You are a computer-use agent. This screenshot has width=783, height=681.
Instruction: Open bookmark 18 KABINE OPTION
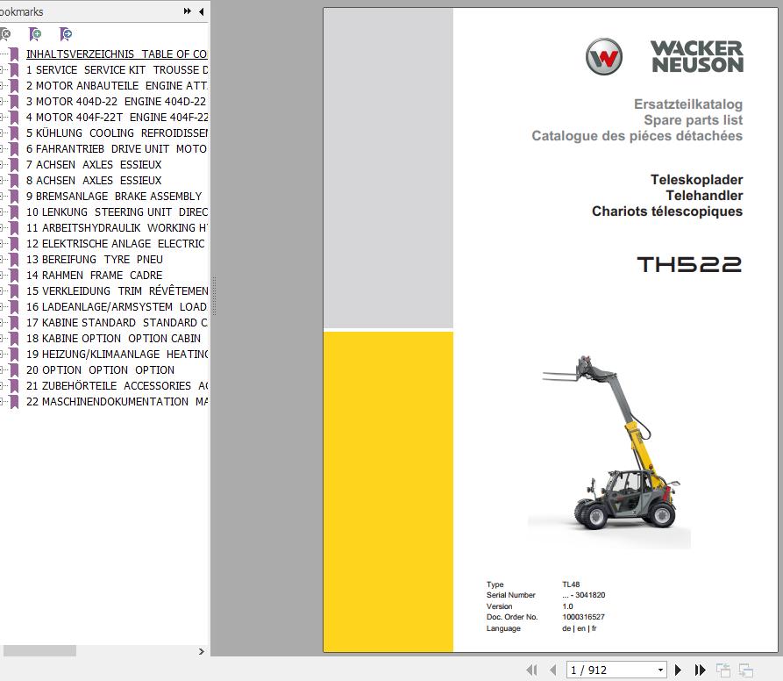(113, 338)
